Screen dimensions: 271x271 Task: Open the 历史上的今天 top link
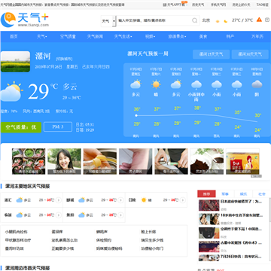click(241, 5)
